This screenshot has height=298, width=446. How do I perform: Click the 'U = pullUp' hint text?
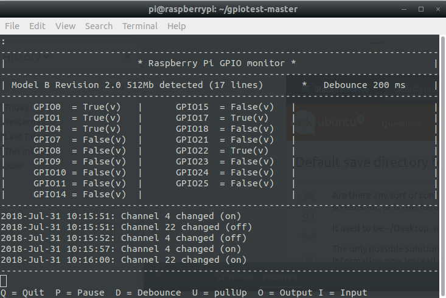[x=219, y=293]
